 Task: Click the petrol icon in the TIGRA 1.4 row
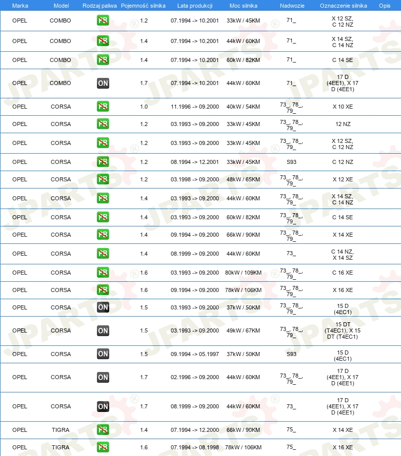point(103,429)
